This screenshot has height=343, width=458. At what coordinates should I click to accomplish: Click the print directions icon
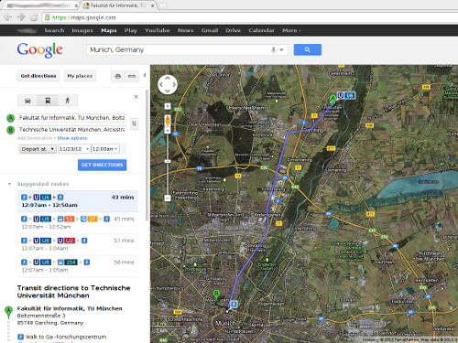pos(118,76)
